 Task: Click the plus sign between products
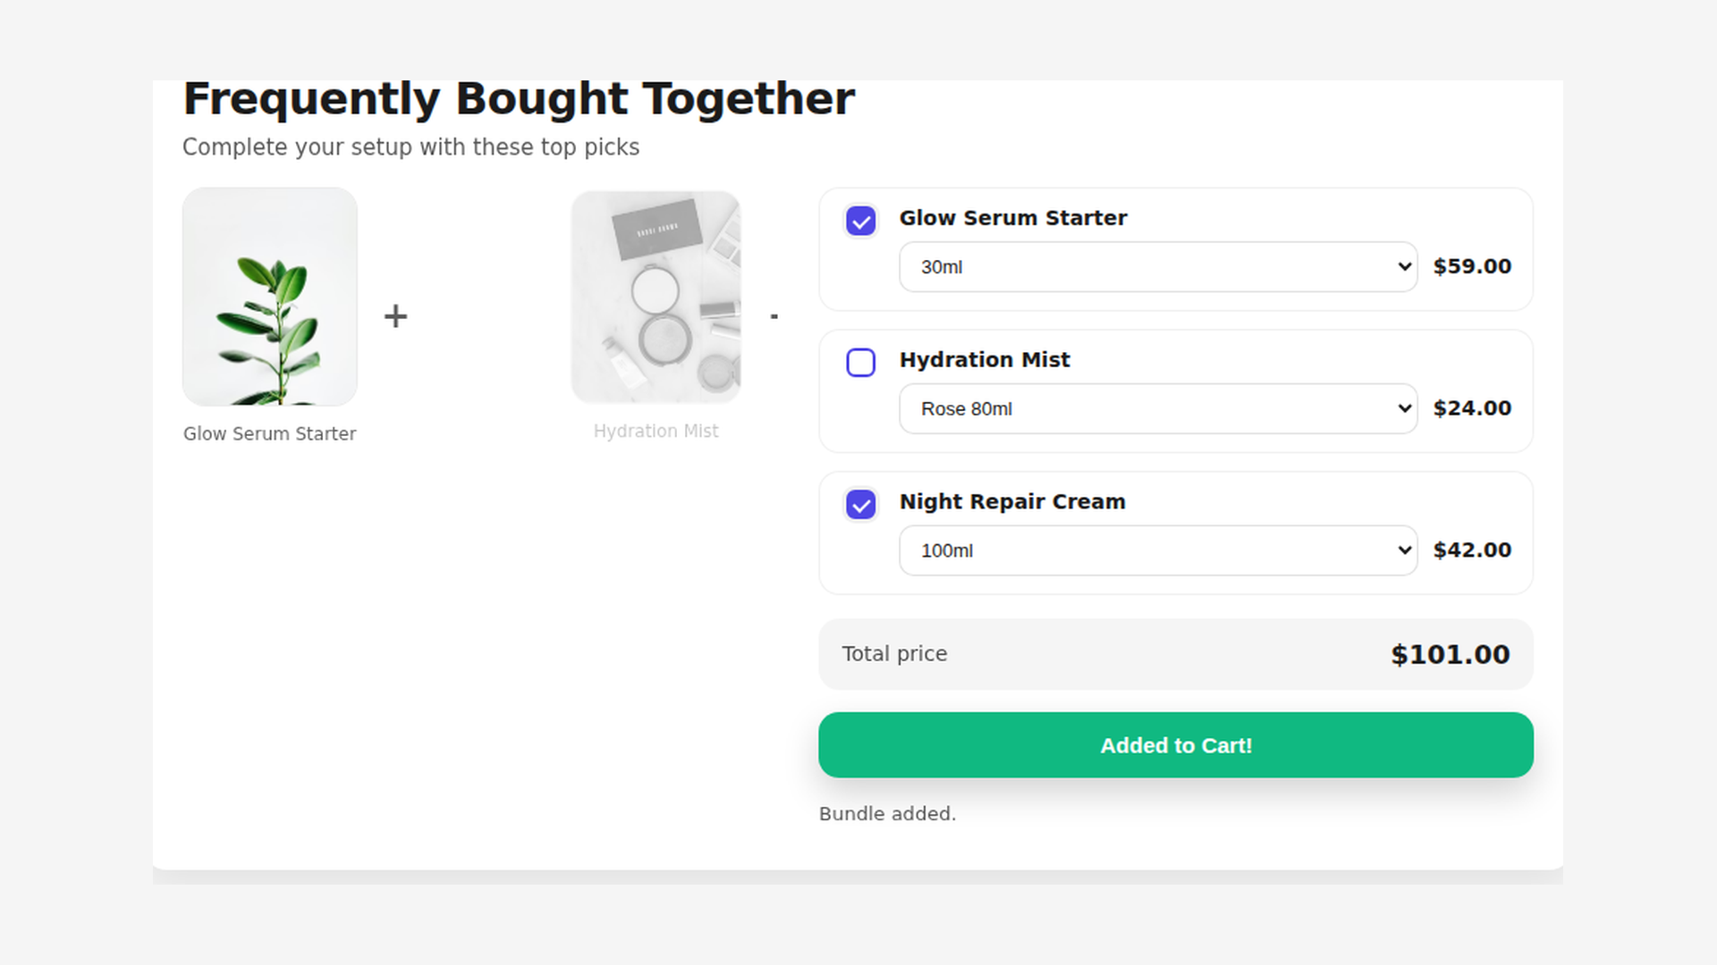pyautogui.click(x=394, y=315)
